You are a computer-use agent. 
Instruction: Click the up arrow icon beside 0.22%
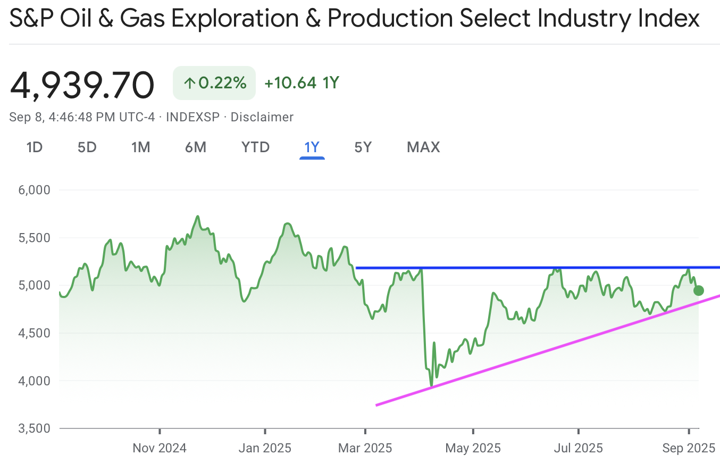tap(189, 83)
